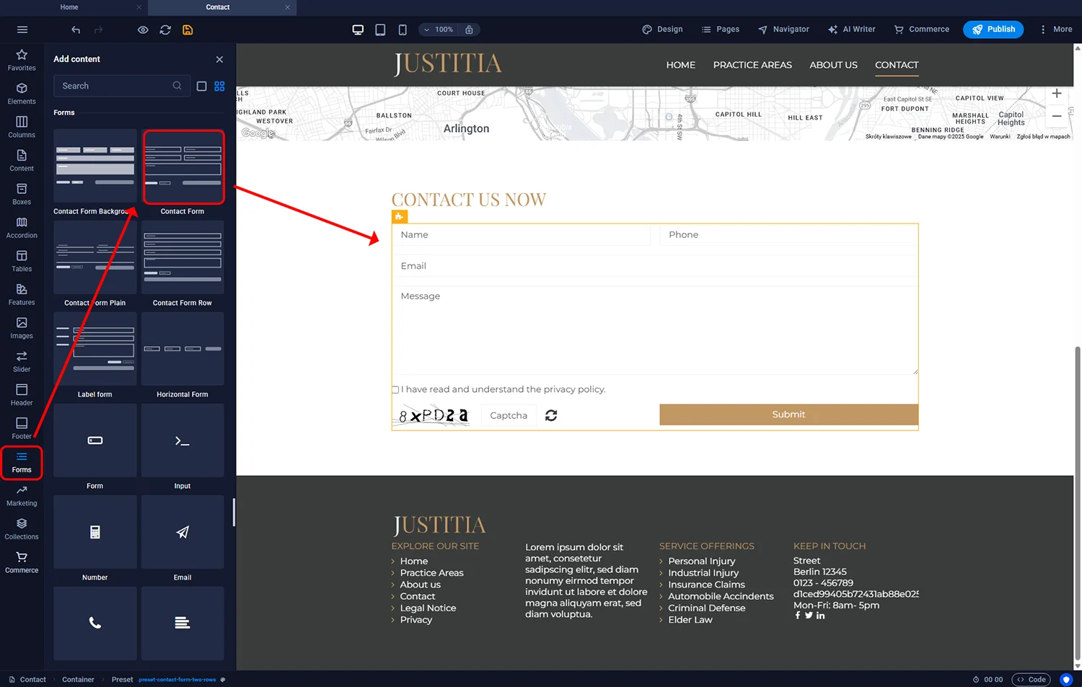Open Commerce in the left sidebar
Viewport: 1082px width, 687px height.
click(x=22, y=563)
